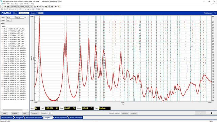Image resolution: width=217 pixels, height=122 pixels.
Task: Click the Copy toolbar icon
Action: coord(43,6)
